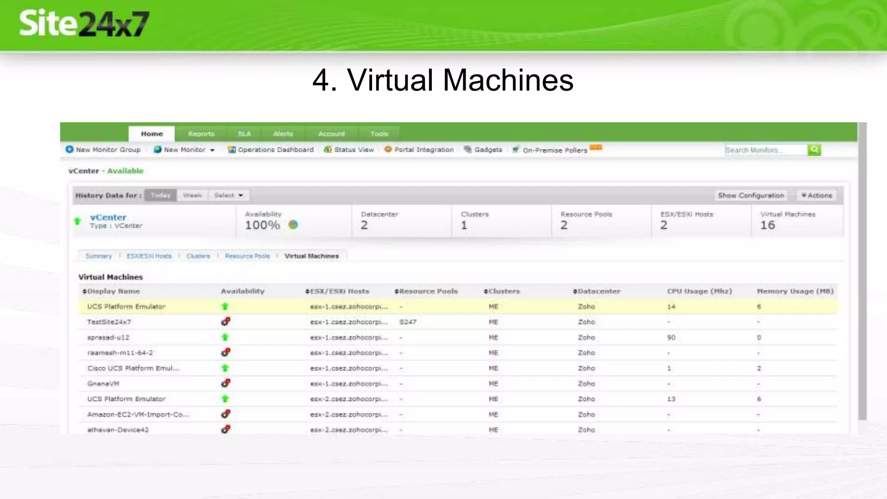Switch history data to Week
887x499 pixels.
[192, 195]
